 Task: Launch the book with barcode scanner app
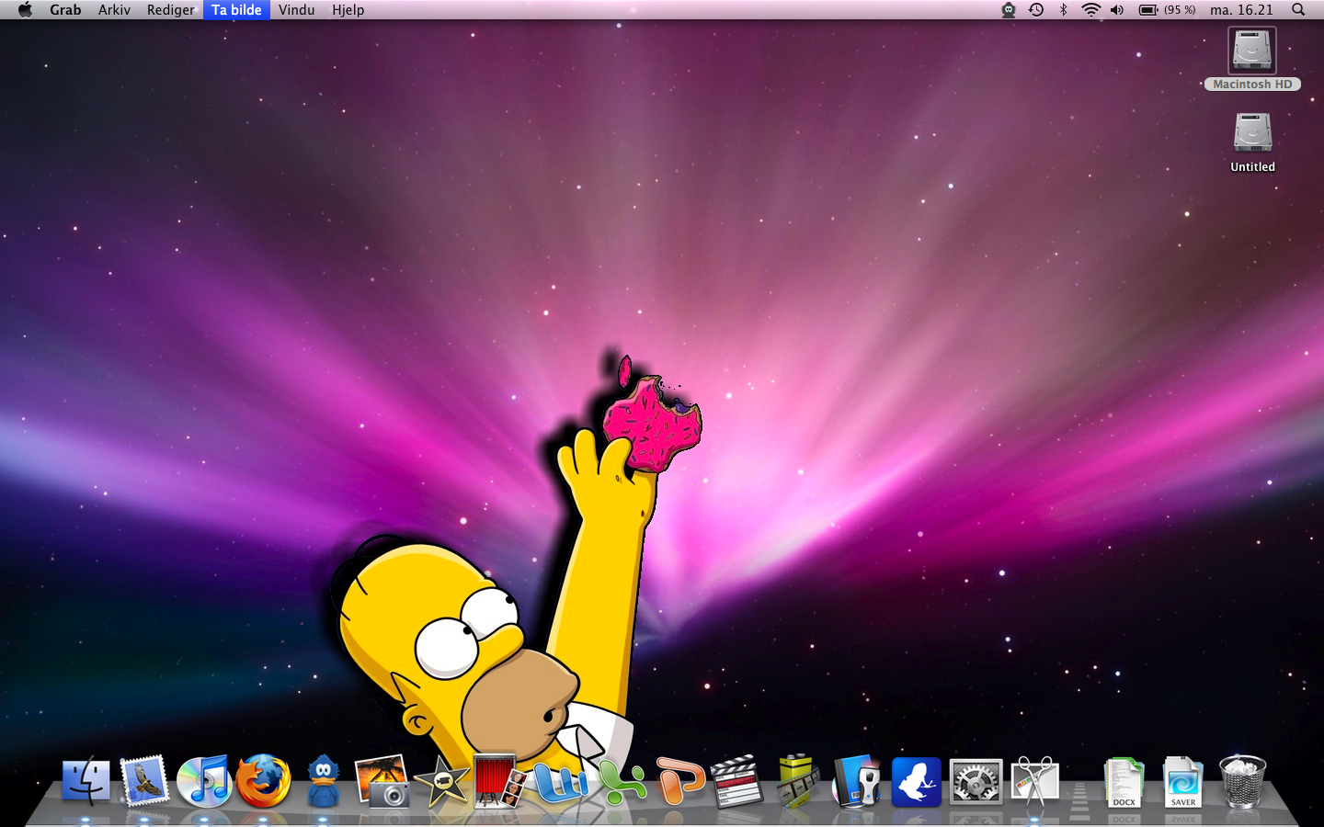point(857,781)
